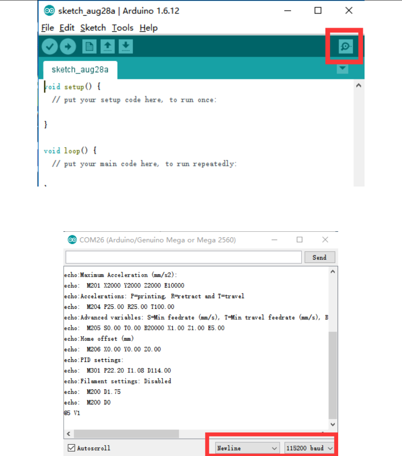Open the Tools menu

(123, 28)
